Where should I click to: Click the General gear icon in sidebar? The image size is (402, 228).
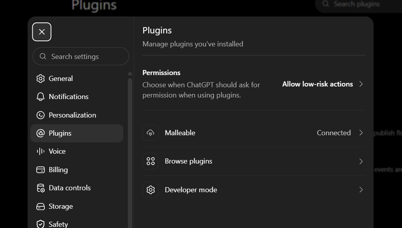click(x=41, y=79)
